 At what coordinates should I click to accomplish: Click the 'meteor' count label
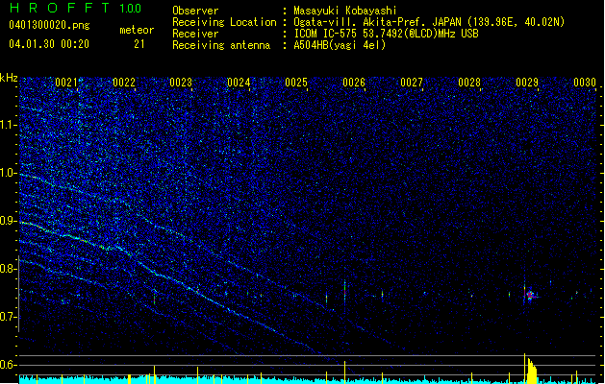click(137, 30)
